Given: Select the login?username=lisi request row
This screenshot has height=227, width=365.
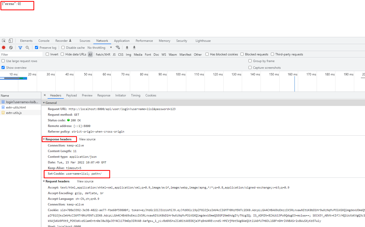Looking at the screenshot, I should click(21, 102).
